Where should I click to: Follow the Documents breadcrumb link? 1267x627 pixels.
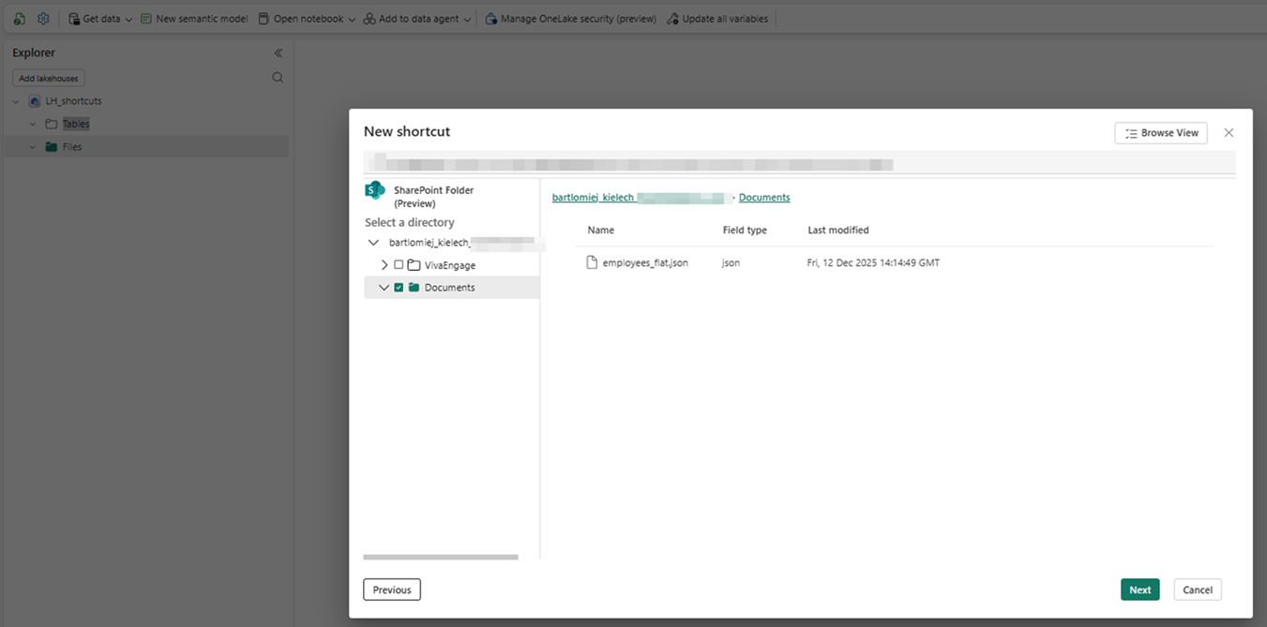click(764, 198)
